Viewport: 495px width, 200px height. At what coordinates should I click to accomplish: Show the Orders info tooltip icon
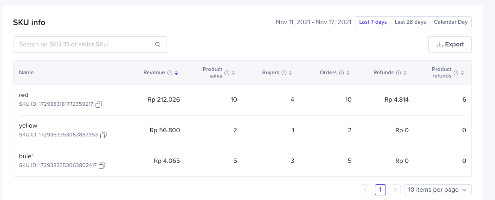coord(341,73)
